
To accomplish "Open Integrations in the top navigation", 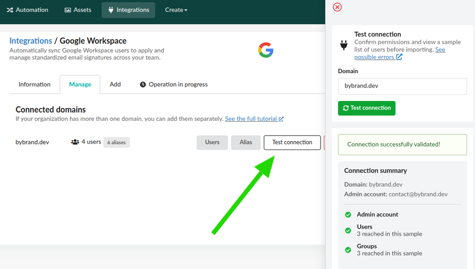I will [128, 10].
